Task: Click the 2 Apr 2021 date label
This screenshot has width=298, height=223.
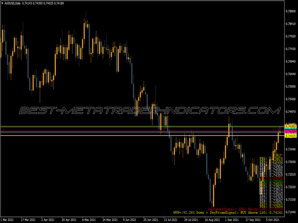Action: point(48,220)
